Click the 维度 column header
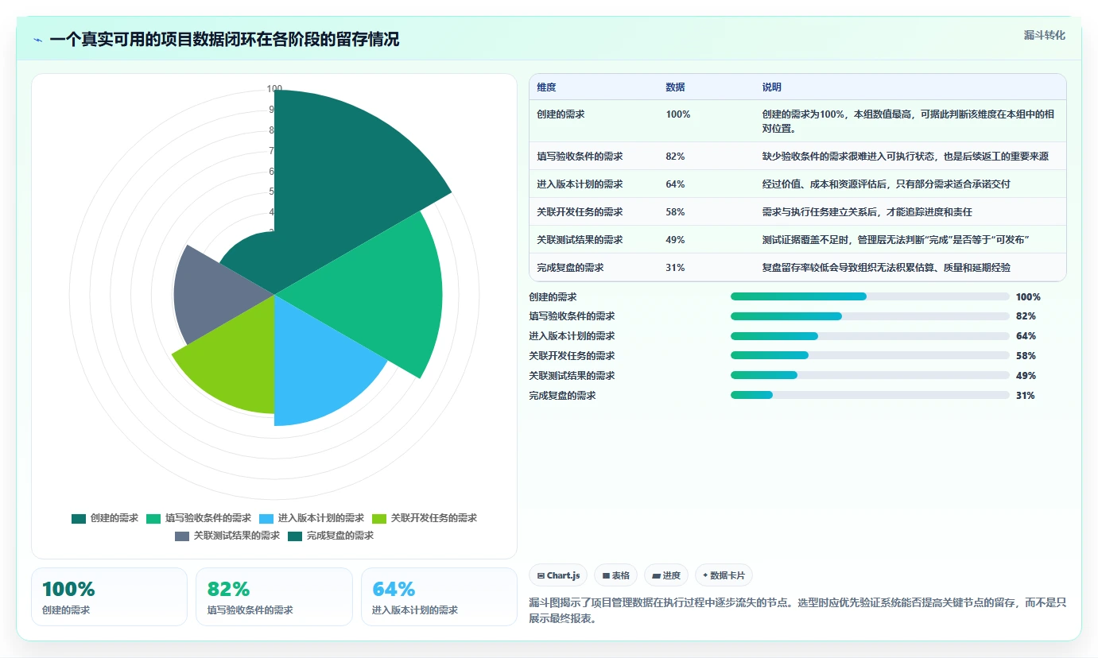The image size is (1098, 658). click(x=546, y=87)
